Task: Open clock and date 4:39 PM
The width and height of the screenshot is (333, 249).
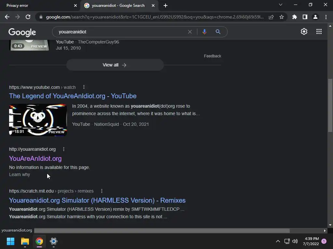Action: tap(311, 241)
